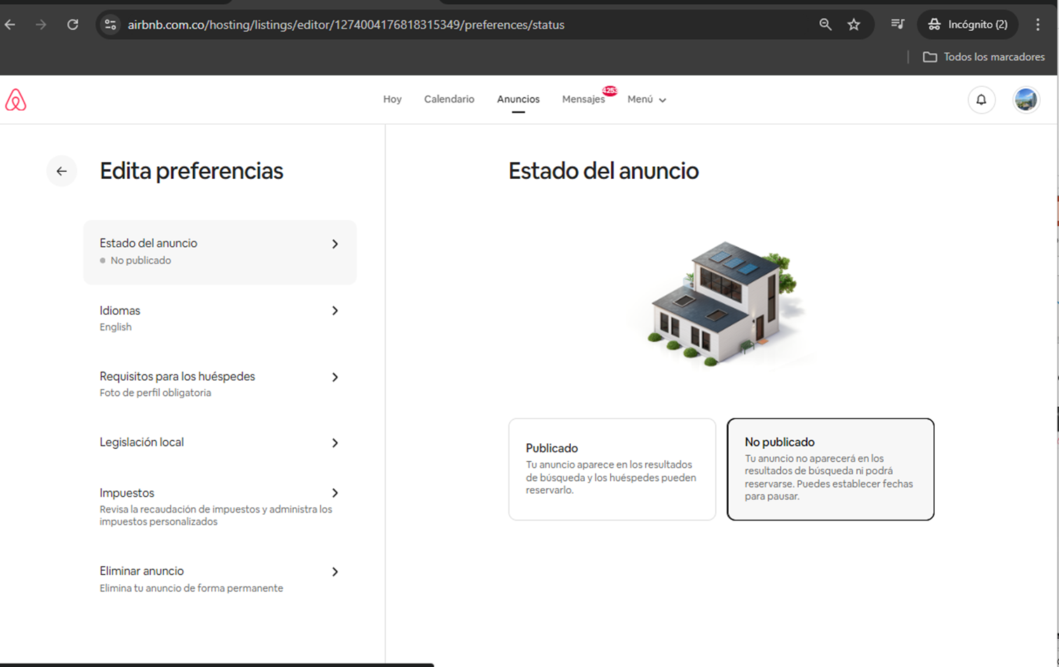Click the chevron beside Idiomas
This screenshot has height=667, width=1059.
tap(335, 311)
